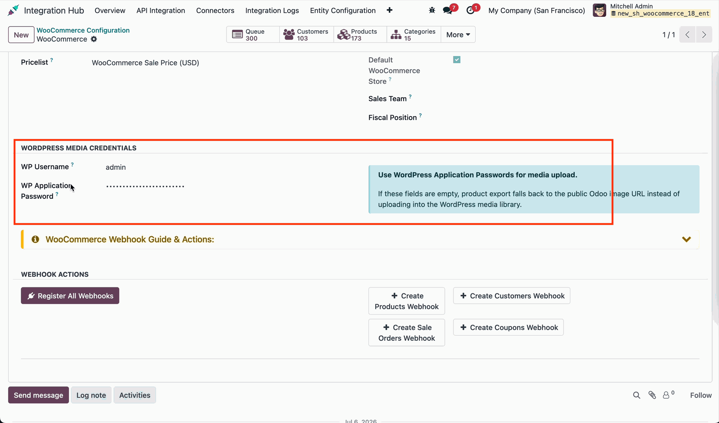Open the My Company (San Francisco) switcher
719x423 pixels.
537,10
